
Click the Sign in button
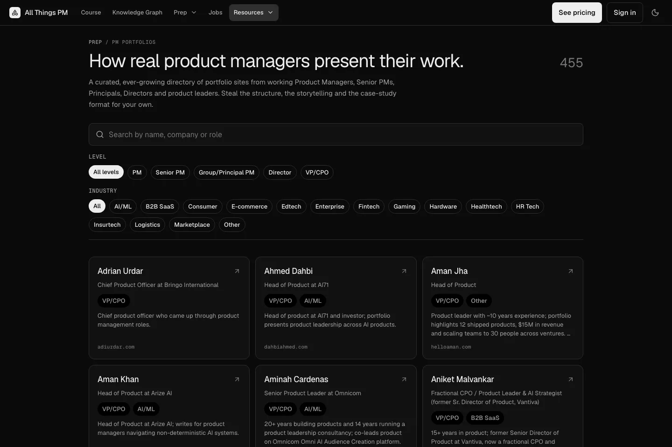click(625, 13)
